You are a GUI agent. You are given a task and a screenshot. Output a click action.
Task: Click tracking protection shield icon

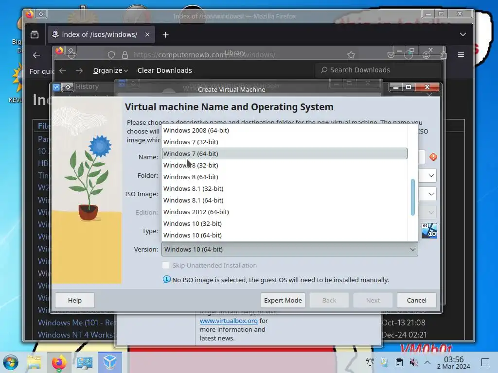pyautogui.click(x=111, y=55)
